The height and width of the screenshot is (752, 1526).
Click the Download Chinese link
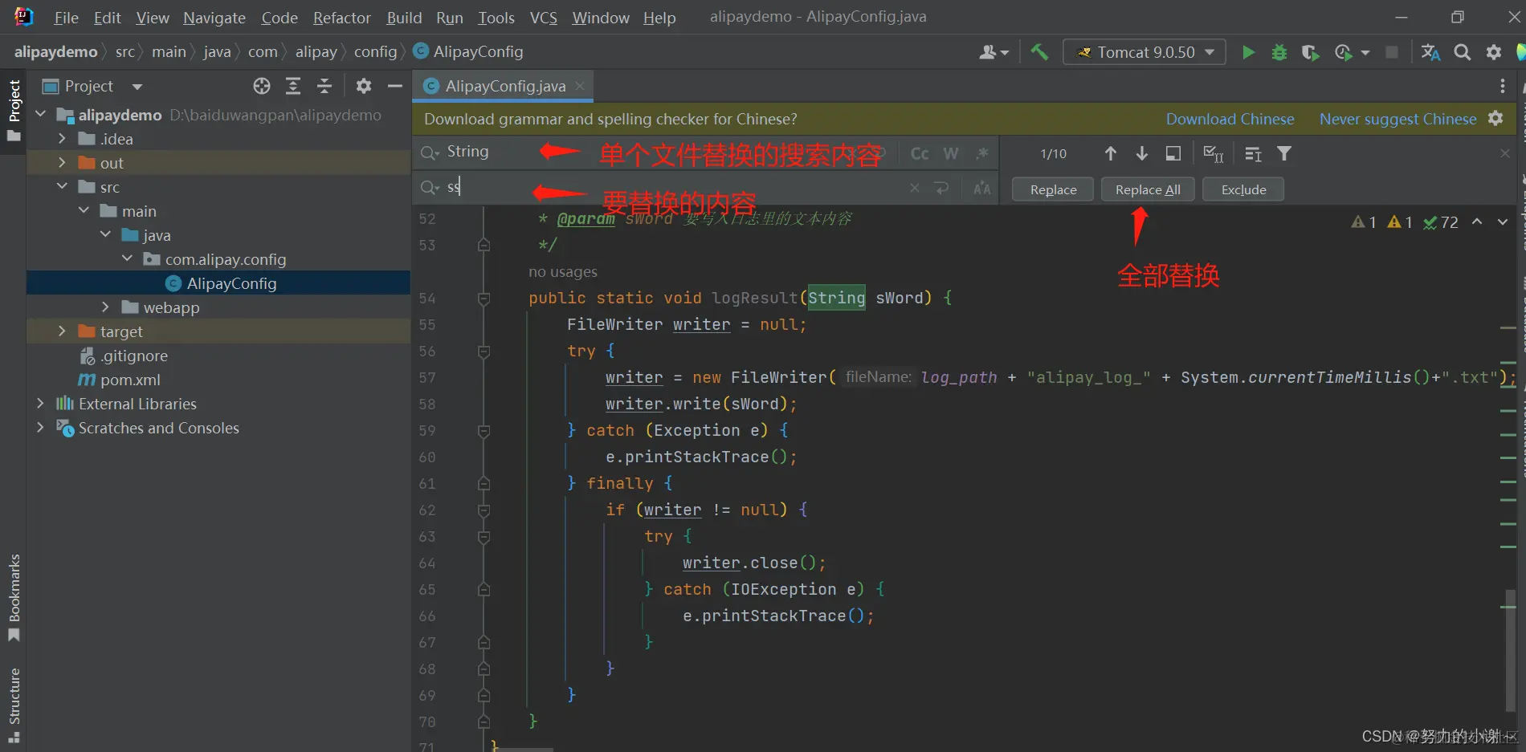pyautogui.click(x=1230, y=119)
